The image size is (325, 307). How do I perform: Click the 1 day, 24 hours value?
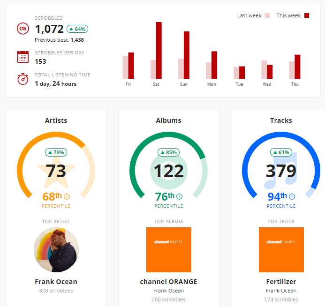click(55, 84)
